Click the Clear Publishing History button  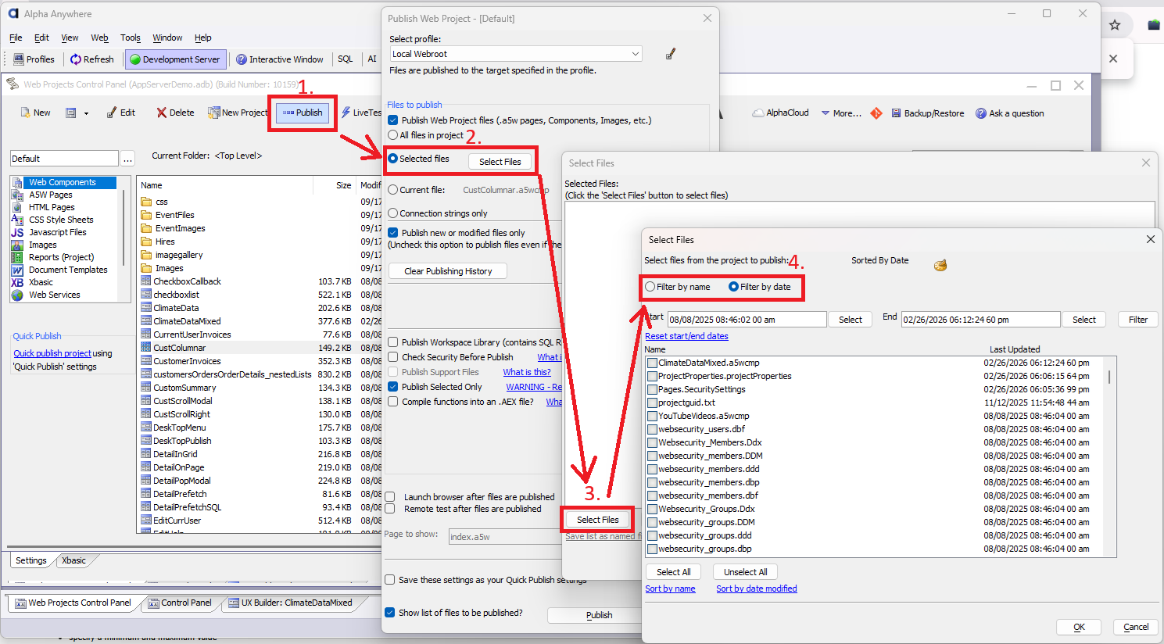[448, 271]
